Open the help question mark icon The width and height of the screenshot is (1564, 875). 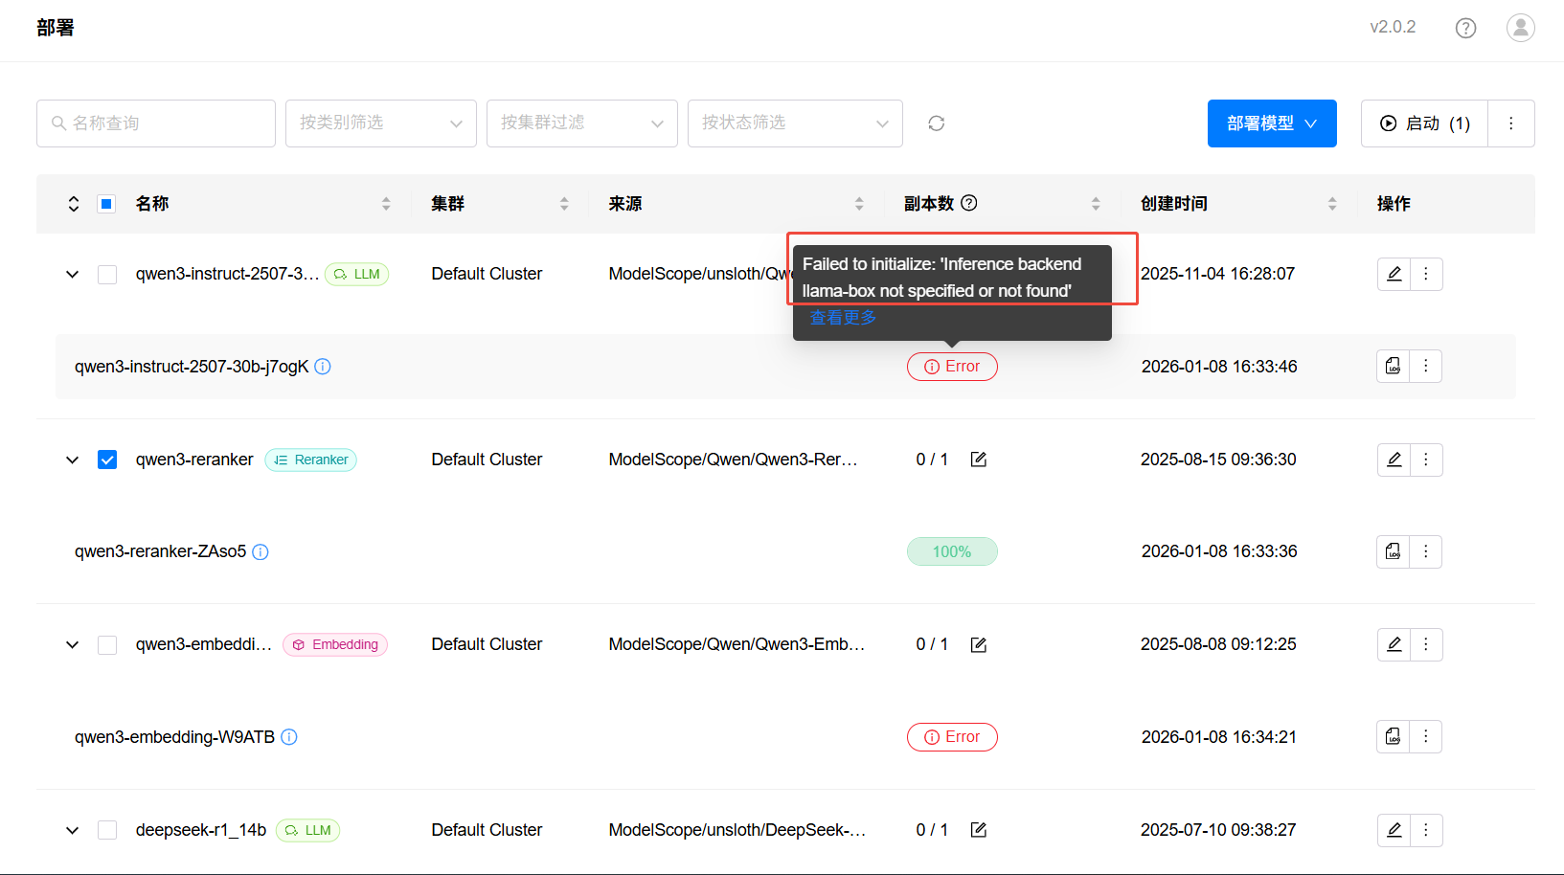click(1465, 28)
